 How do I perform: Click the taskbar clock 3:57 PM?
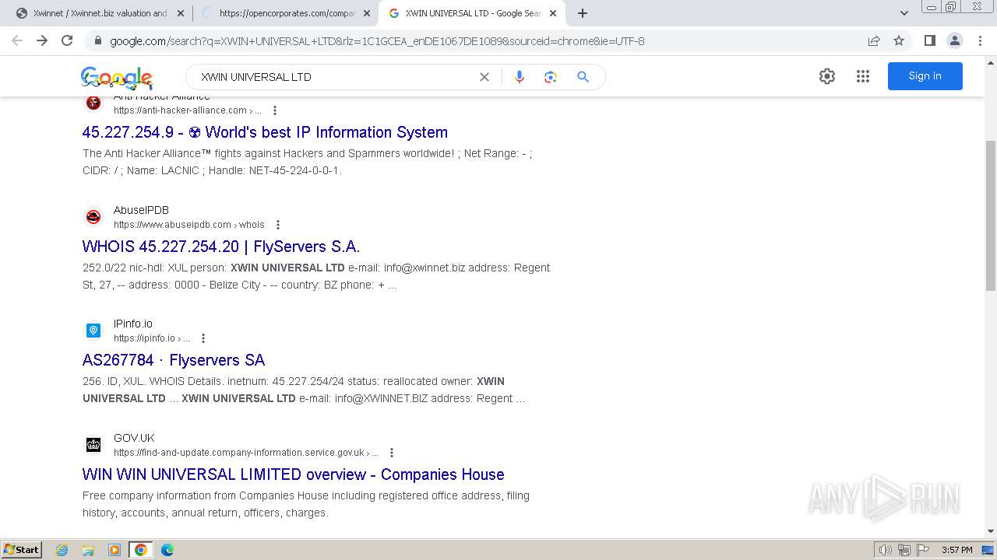tap(956, 550)
